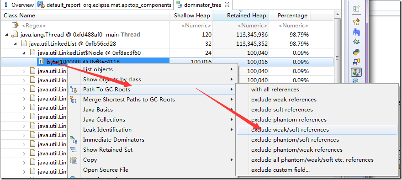Click shallow heap value 32
Image resolution: width=402 pixels, height=180 pixels.
(x=208, y=44)
